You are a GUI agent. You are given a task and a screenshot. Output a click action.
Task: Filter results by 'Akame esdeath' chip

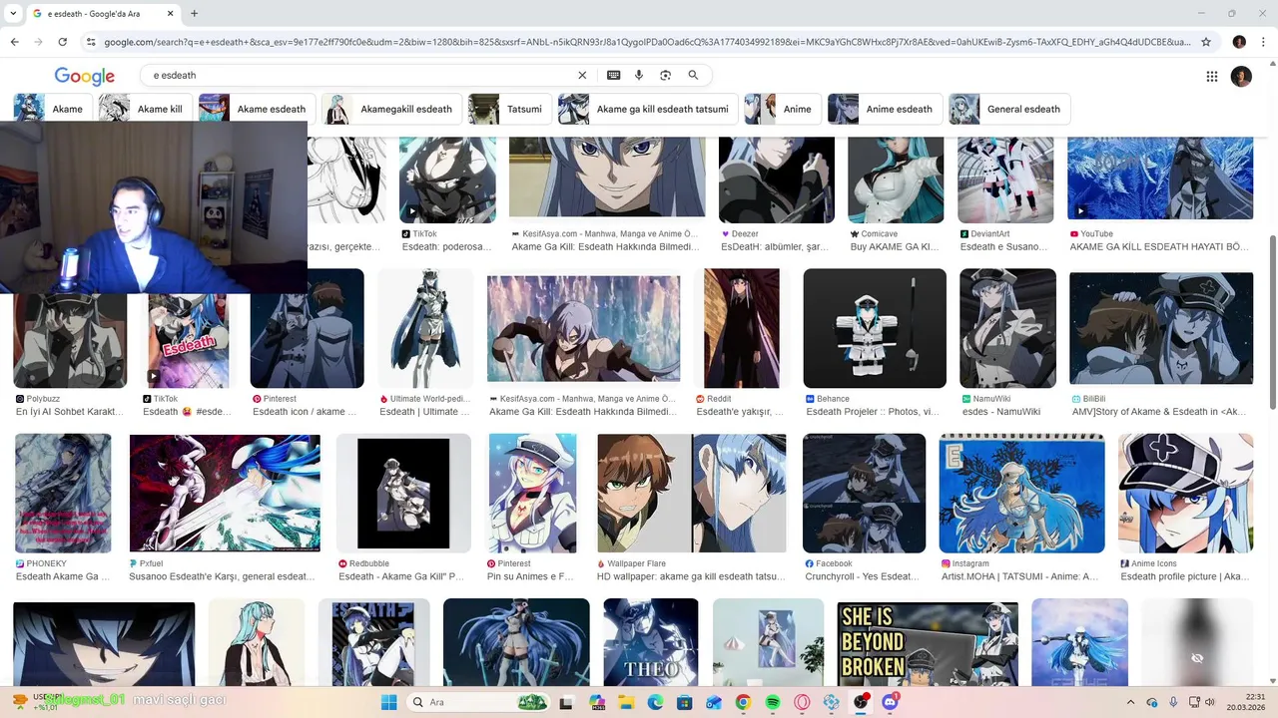pos(258,109)
